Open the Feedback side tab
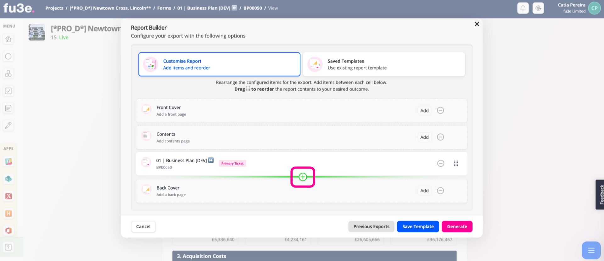Image resolution: width=604 pixels, height=261 pixels. (600, 195)
